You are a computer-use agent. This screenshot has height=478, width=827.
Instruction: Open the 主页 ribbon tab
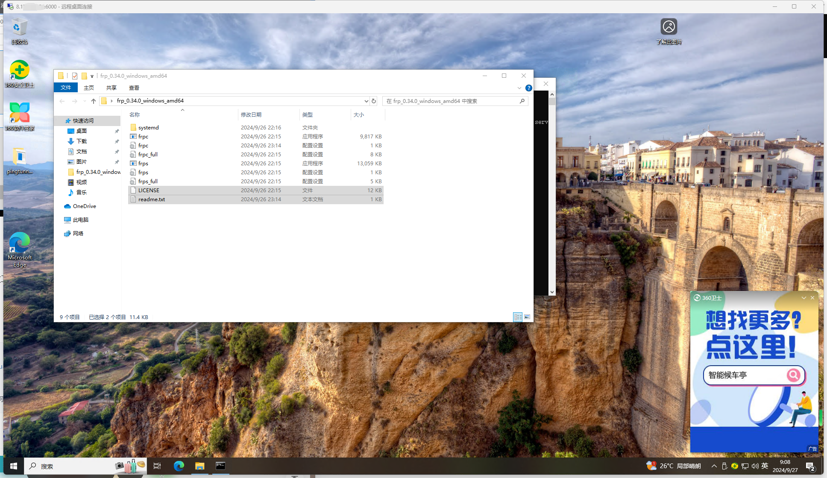coord(89,88)
